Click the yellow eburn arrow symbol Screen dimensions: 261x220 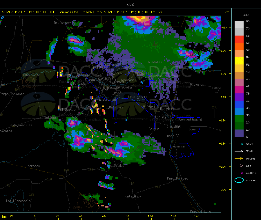[239, 158]
